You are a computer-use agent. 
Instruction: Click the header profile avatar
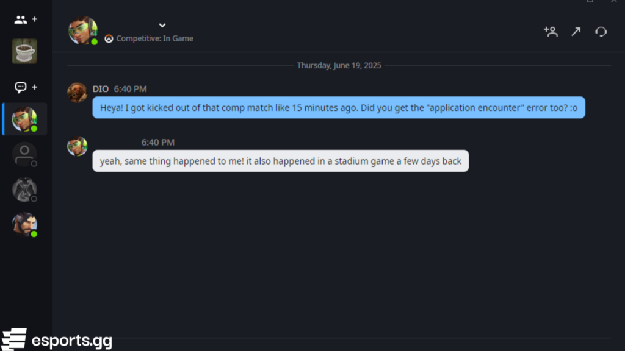tap(82, 30)
